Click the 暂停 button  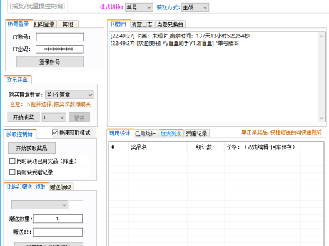point(79,117)
